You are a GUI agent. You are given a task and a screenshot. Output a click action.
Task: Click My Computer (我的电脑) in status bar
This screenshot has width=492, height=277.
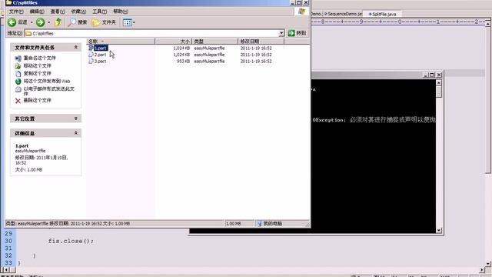pos(270,224)
